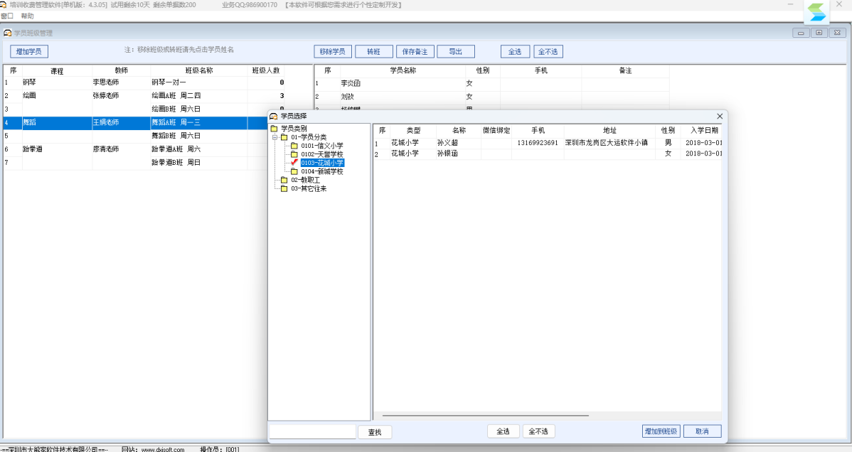Click the 增加到班级 button

[661, 431]
